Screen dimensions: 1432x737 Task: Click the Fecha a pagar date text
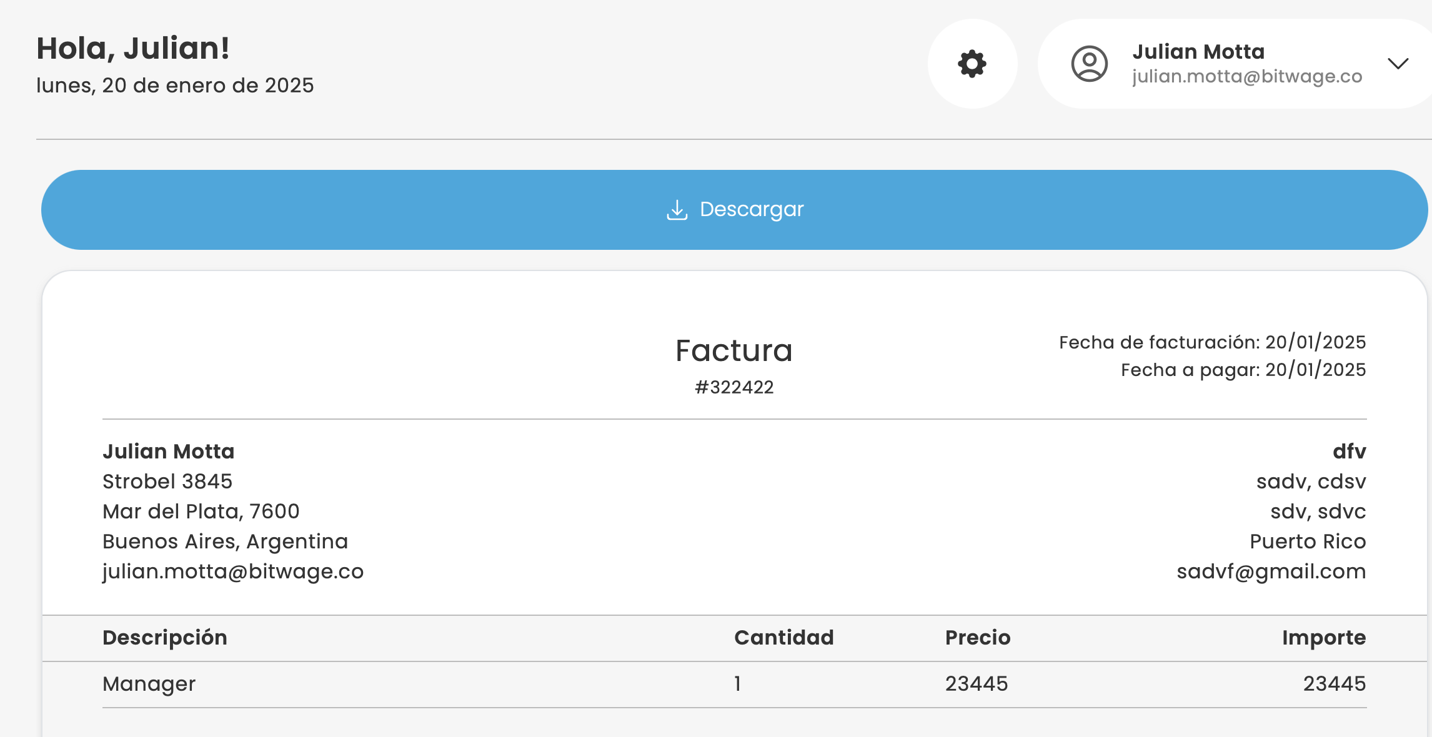coord(1243,370)
